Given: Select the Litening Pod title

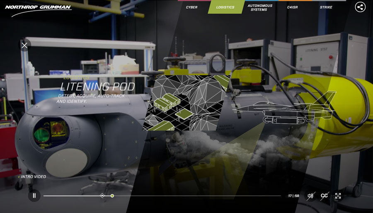Looking at the screenshot, I should [97, 87].
